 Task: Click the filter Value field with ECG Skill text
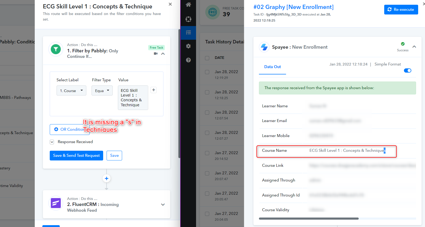(133, 98)
